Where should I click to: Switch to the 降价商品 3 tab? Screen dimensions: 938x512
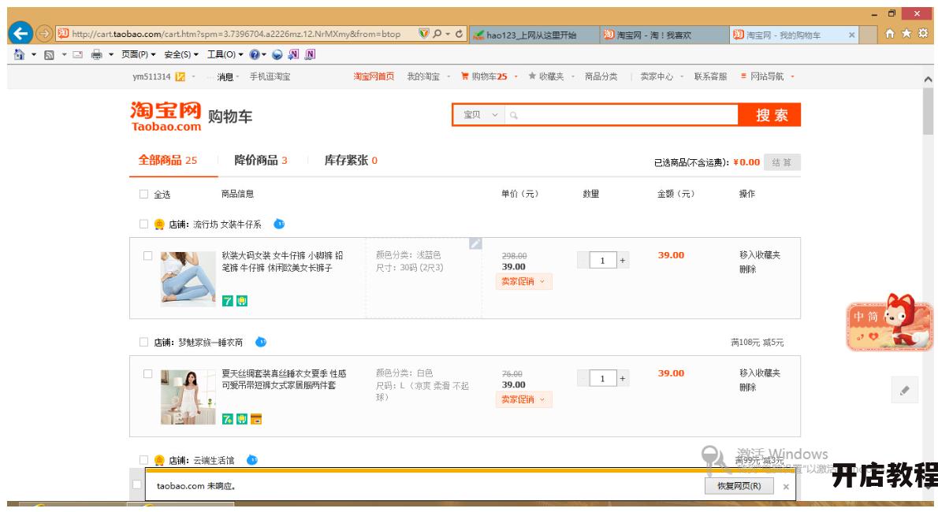261,161
